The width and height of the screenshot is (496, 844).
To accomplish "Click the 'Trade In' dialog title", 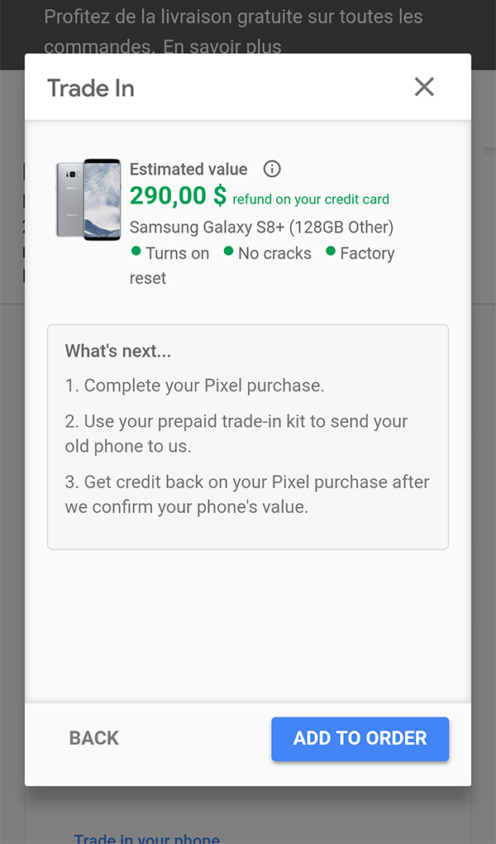I will pos(91,88).
